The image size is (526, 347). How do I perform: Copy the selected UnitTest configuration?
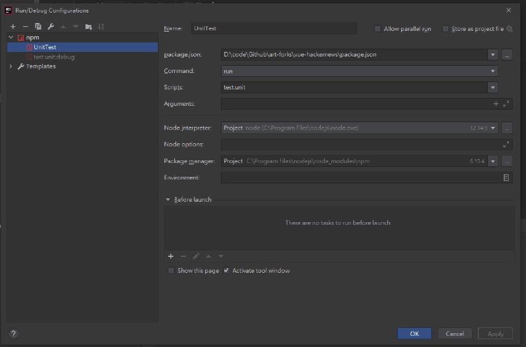click(38, 26)
